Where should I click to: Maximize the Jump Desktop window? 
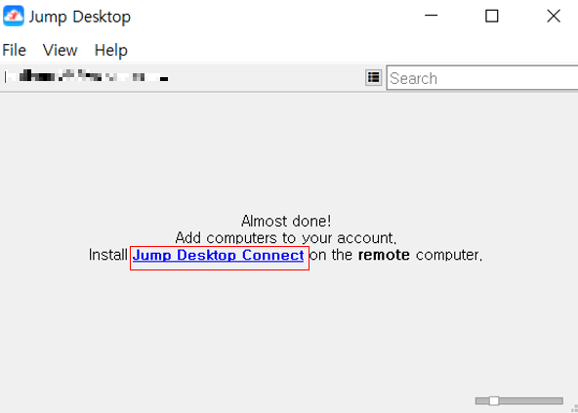[x=492, y=16]
